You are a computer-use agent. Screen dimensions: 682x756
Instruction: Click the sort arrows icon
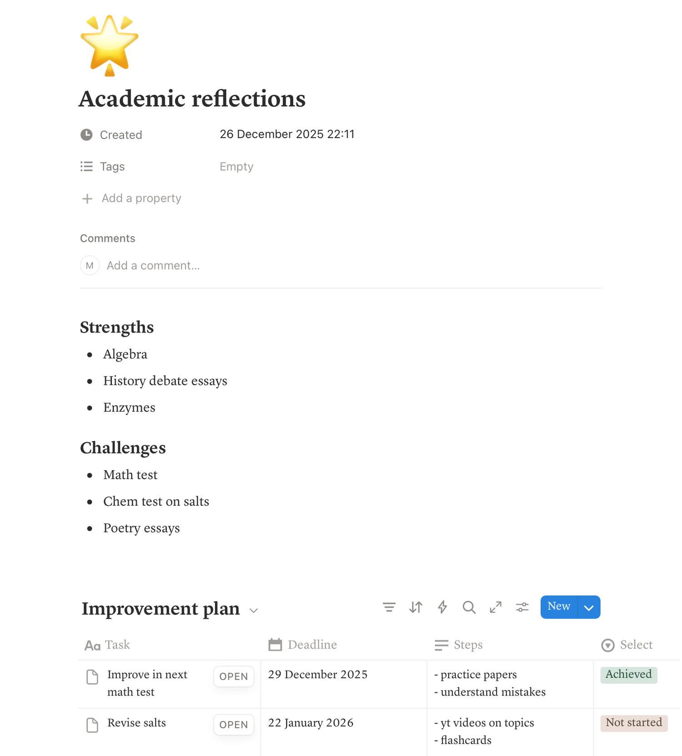(416, 607)
